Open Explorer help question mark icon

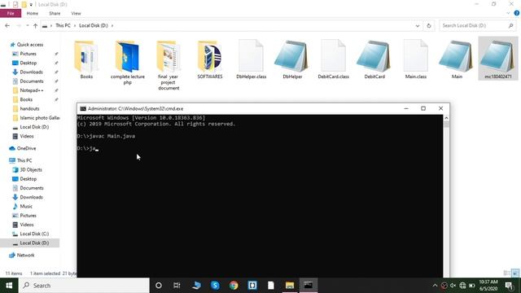click(x=517, y=13)
